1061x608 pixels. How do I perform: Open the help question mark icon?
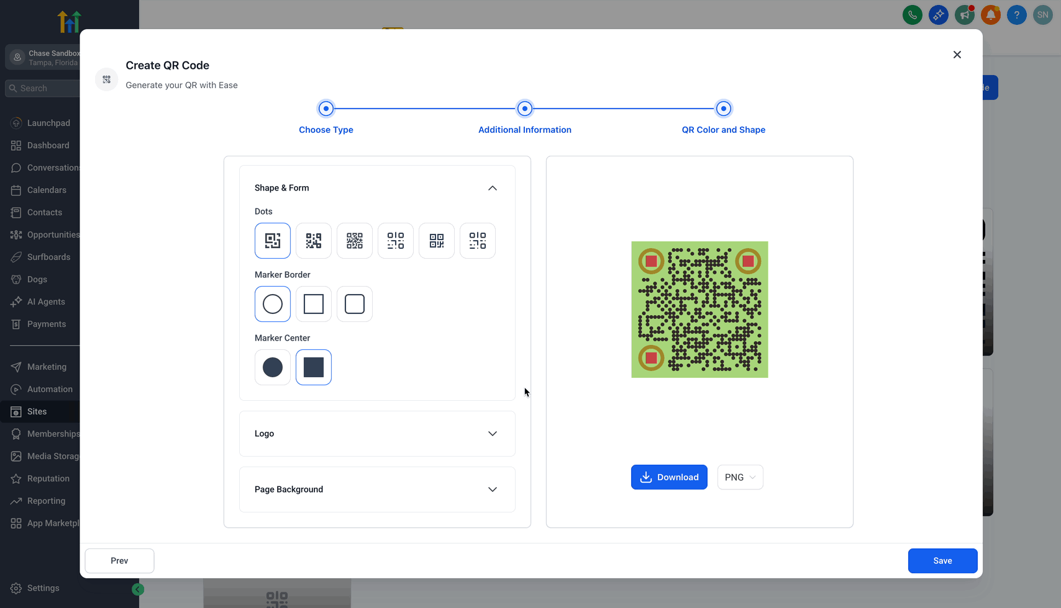pos(1017,15)
